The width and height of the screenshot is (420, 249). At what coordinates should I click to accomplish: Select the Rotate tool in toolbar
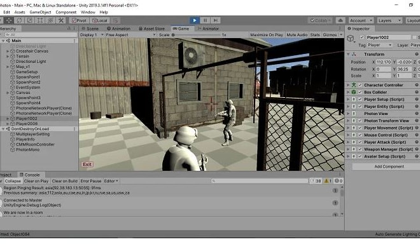coord(19,20)
